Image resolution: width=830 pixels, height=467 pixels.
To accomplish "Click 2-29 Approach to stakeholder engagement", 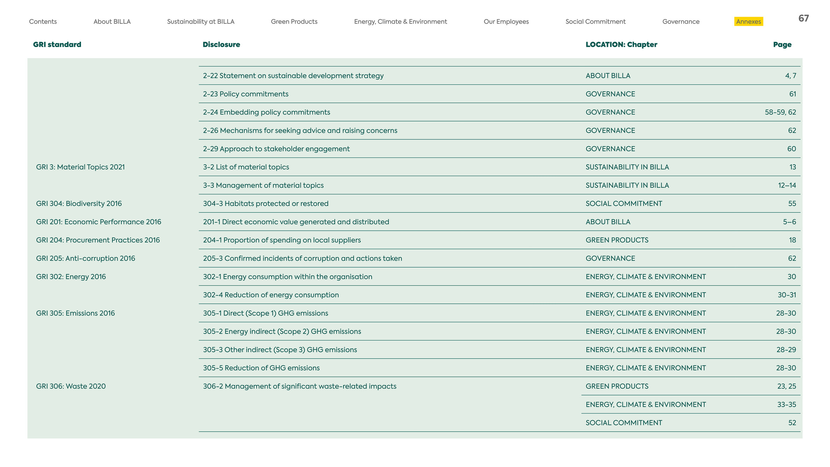I will 276,149.
